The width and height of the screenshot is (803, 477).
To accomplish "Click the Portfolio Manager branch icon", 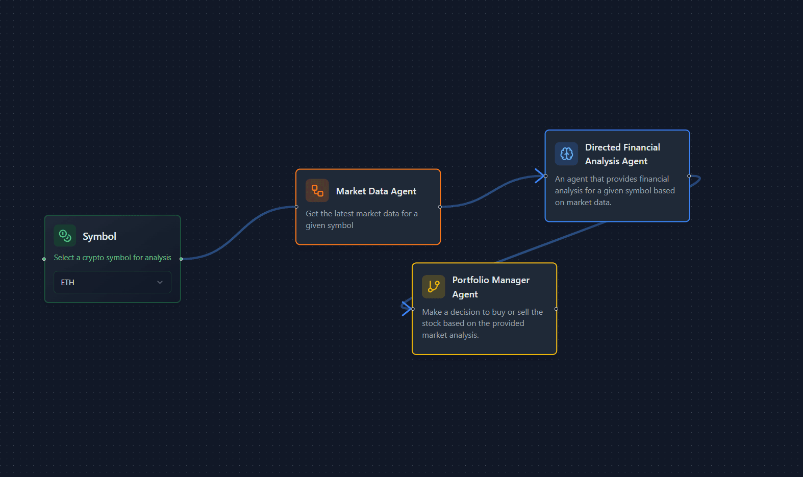I will (x=433, y=287).
